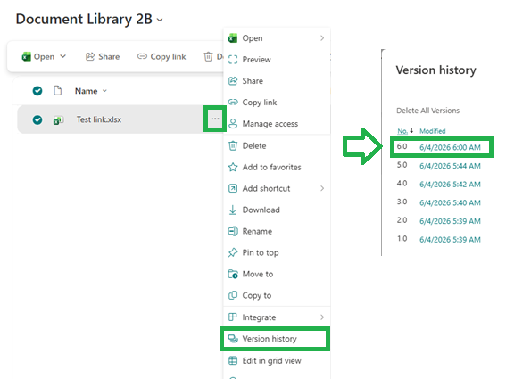Screen dimensions: 506x379
Task: Click the folder icon beside Move to
Action: 233,274
